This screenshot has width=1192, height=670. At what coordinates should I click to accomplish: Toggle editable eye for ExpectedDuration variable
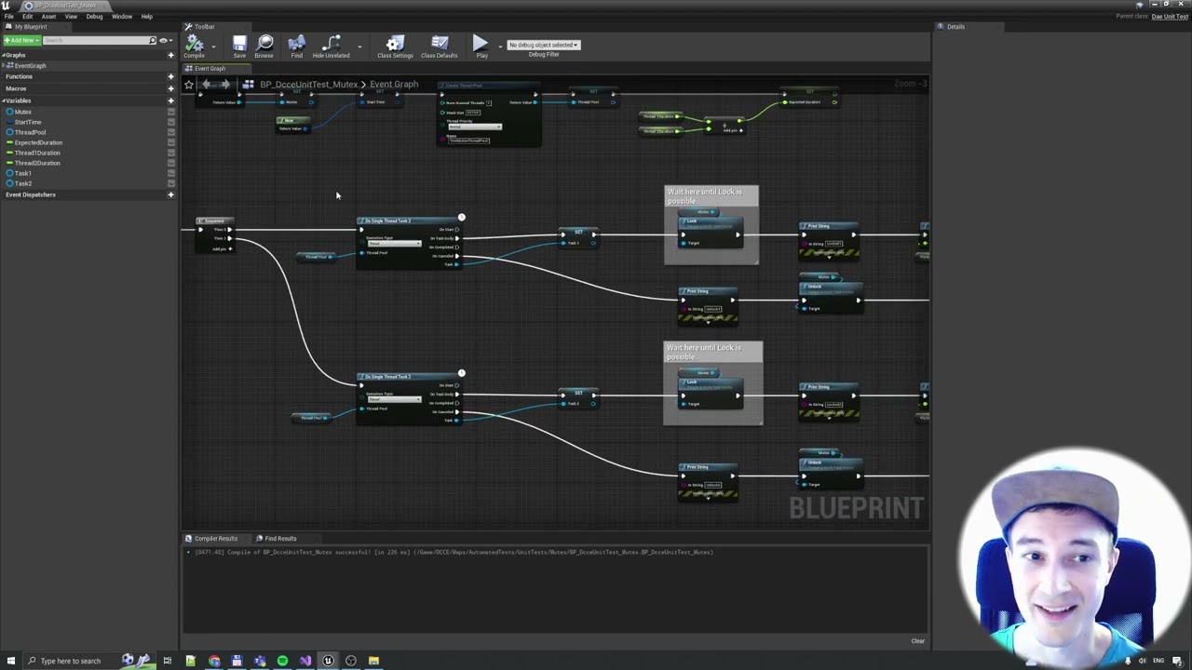(x=171, y=142)
